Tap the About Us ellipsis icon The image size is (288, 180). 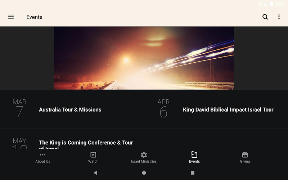43,154
